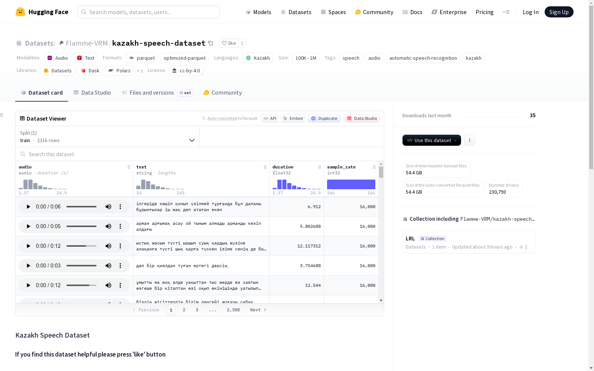Seek within the 0:06 audio progress bar
The image size is (594, 371).
coord(81,207)
